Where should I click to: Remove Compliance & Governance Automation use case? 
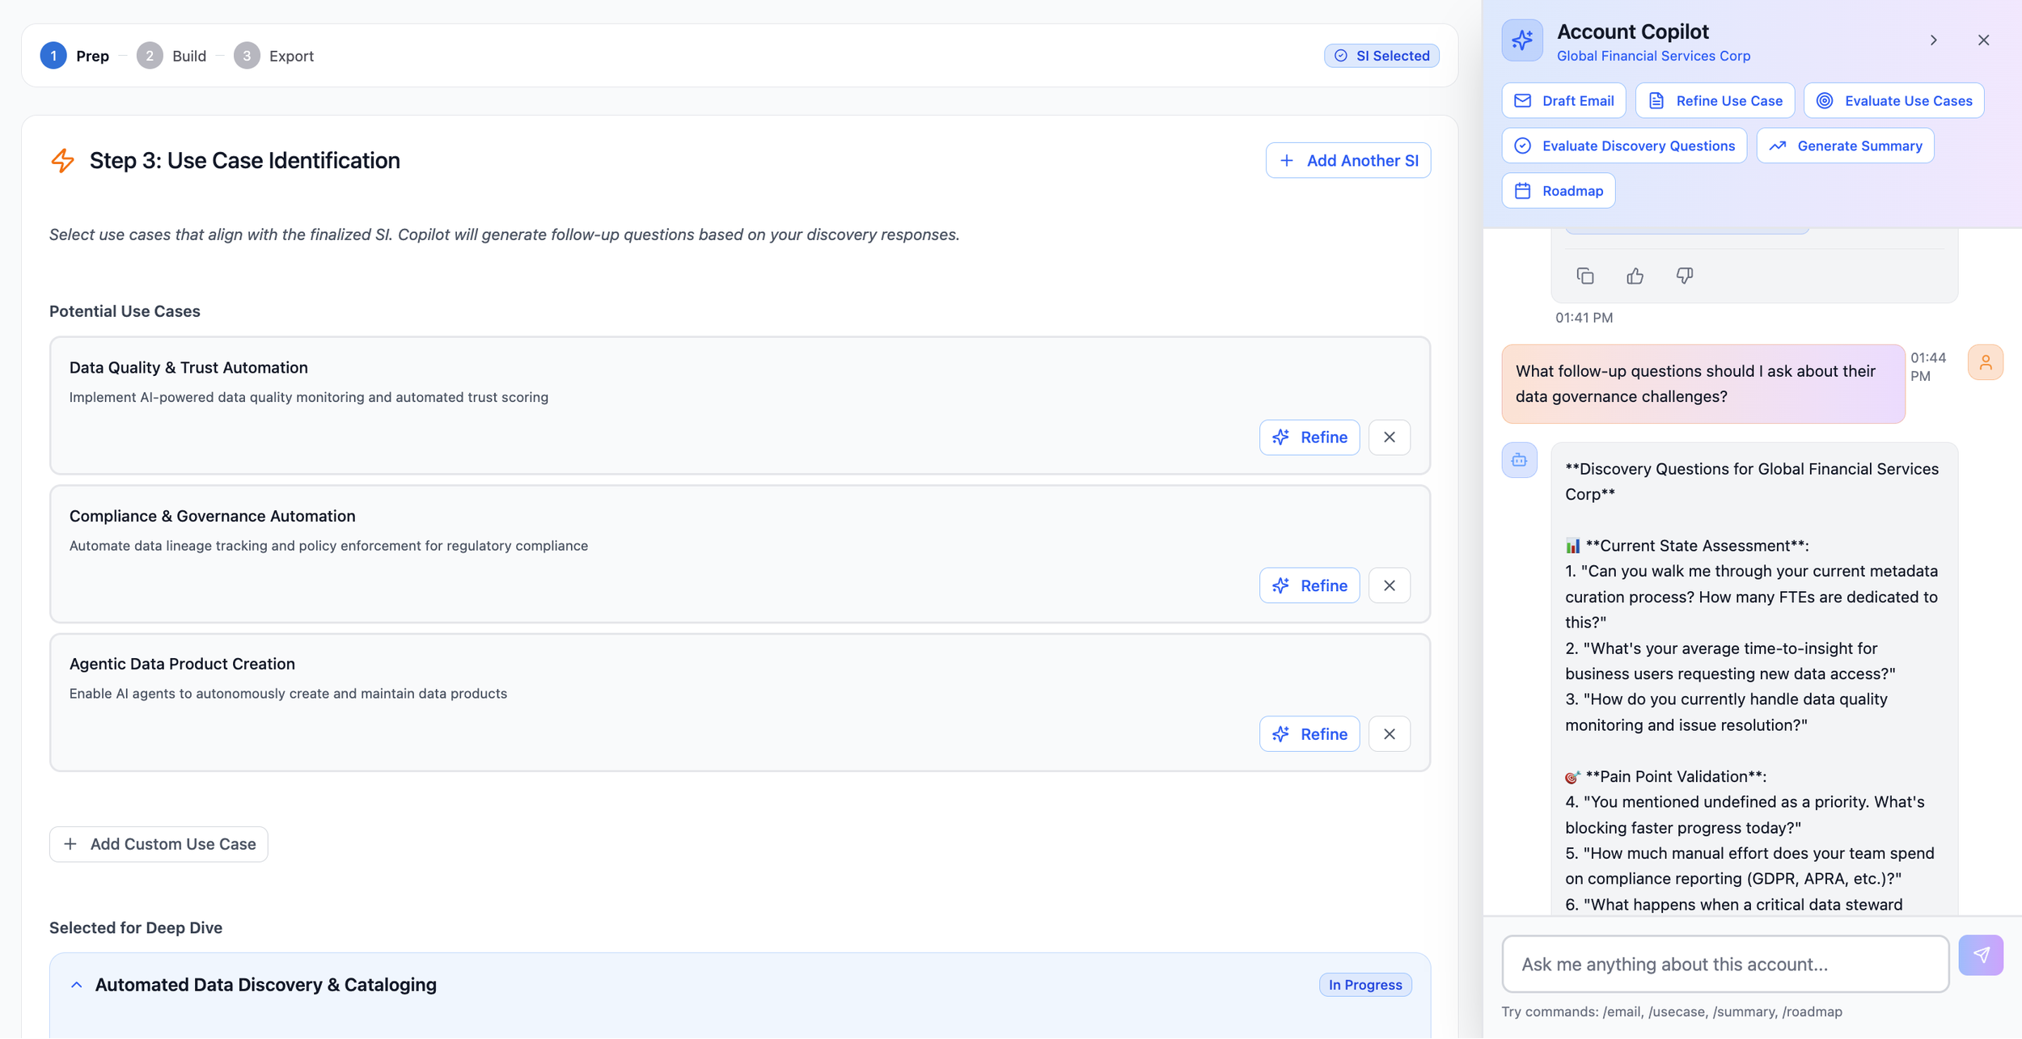click(x=1389, y=585)
